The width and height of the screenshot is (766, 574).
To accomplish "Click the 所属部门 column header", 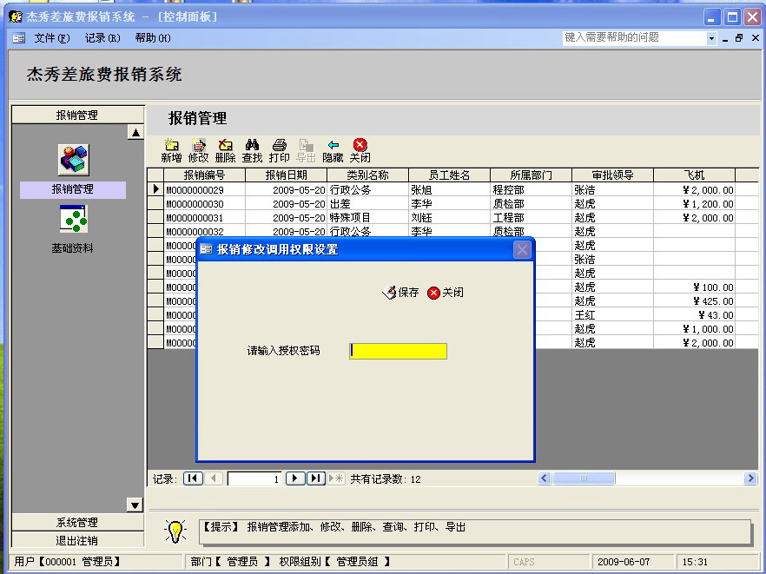I will coord(531,175).
